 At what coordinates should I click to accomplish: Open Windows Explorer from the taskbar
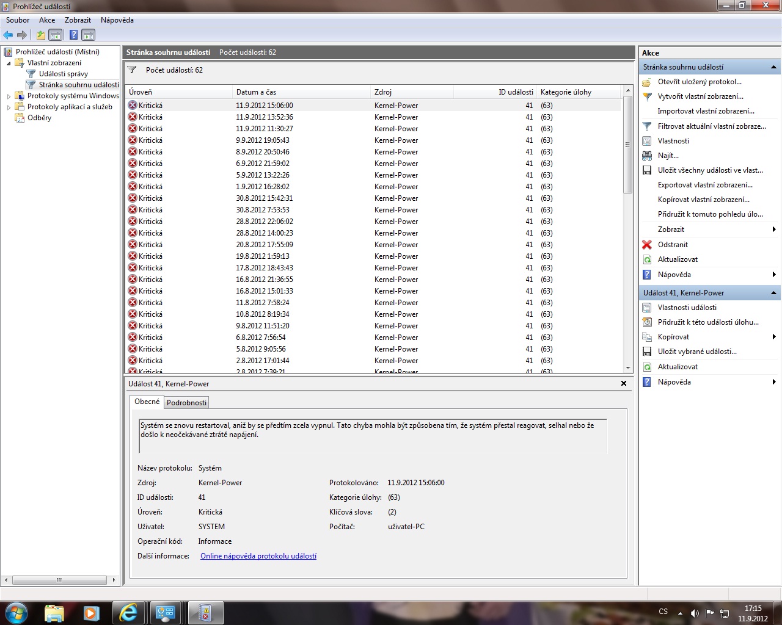[x=54, y=613]
